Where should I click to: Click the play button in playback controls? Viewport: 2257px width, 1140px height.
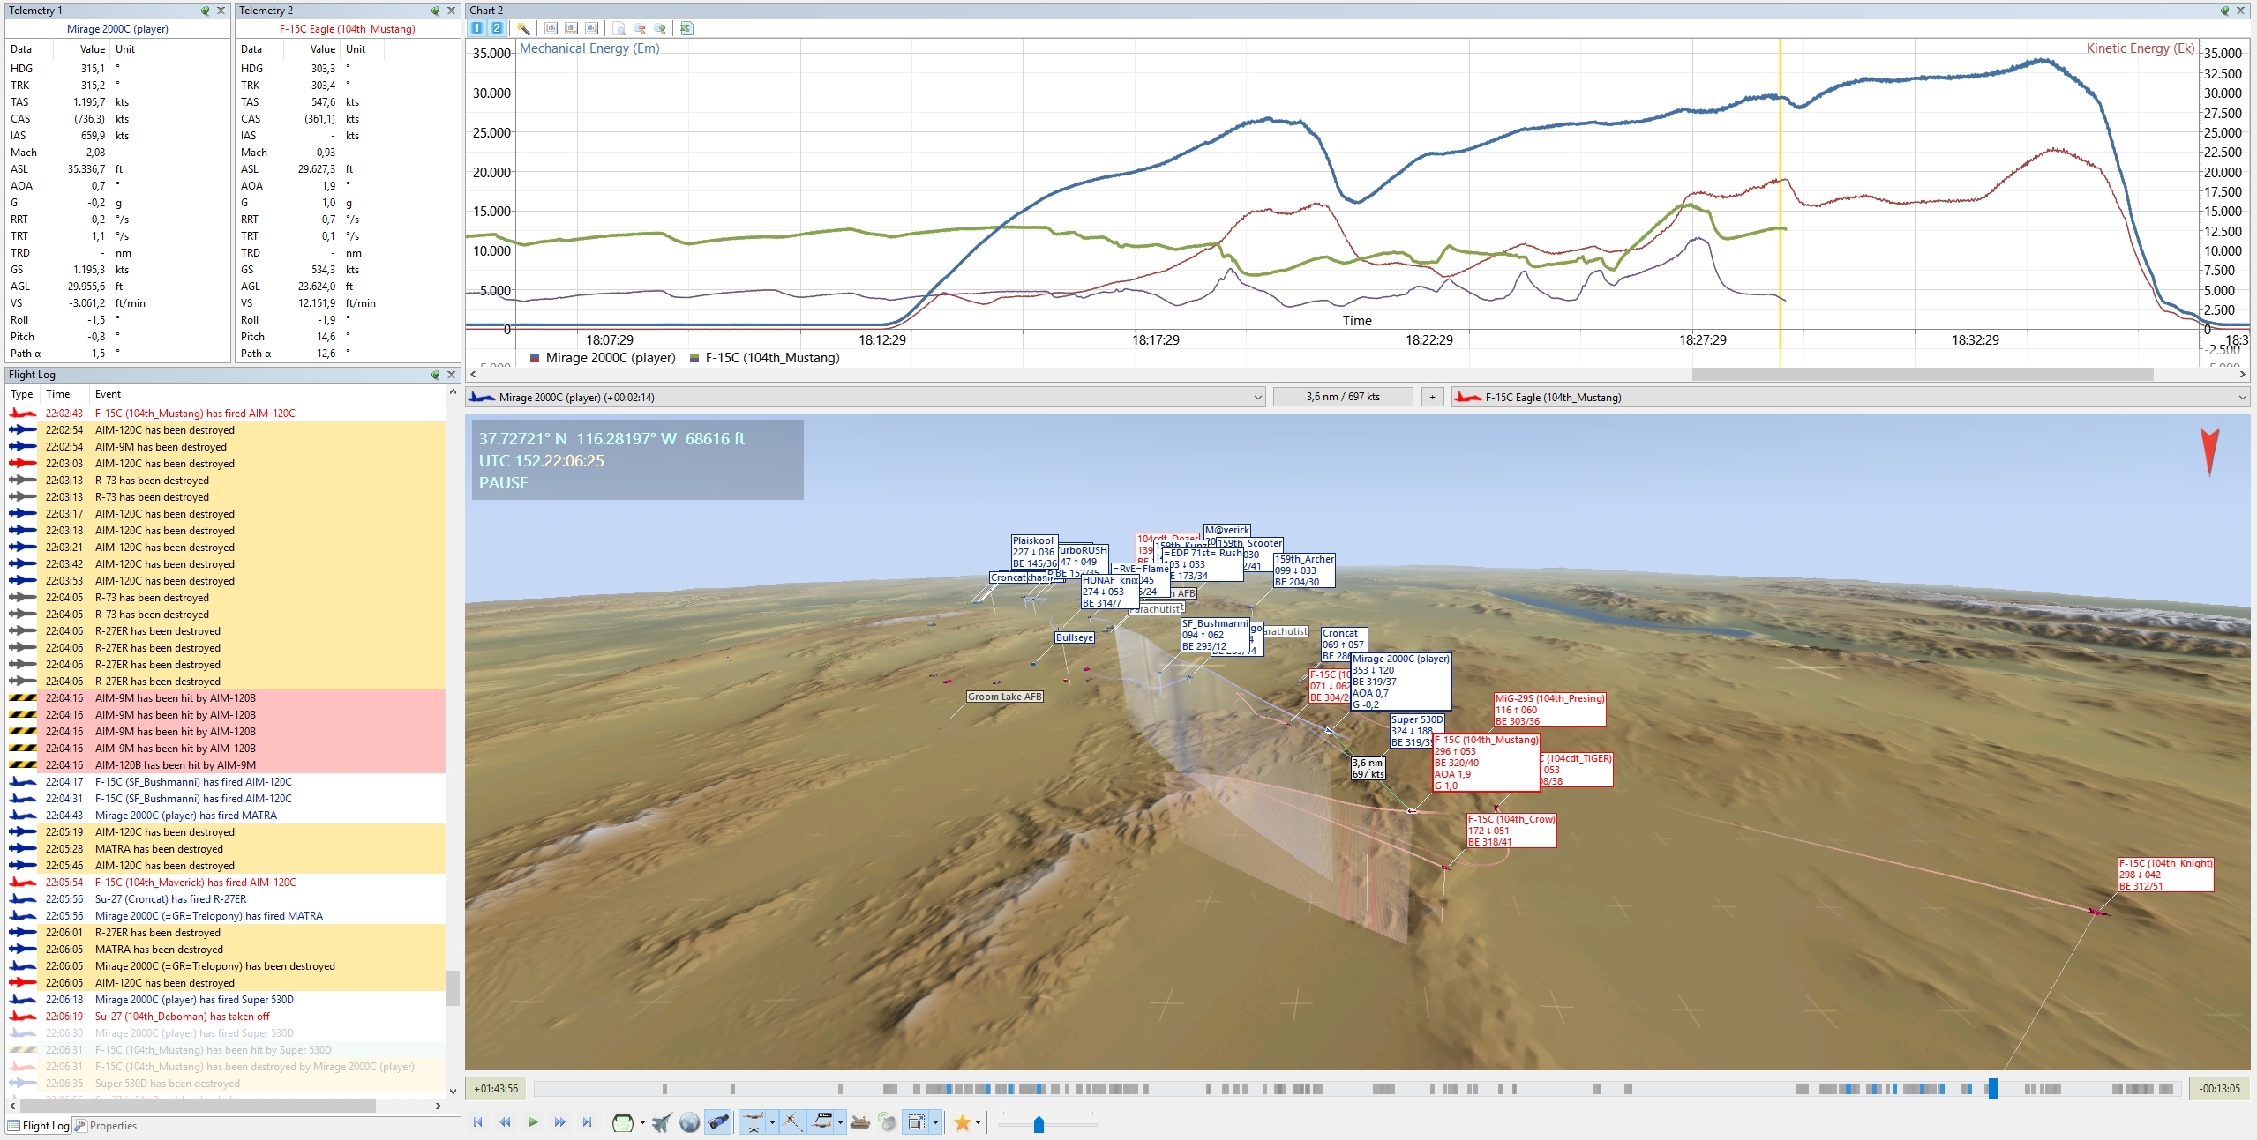[532, 1122]
